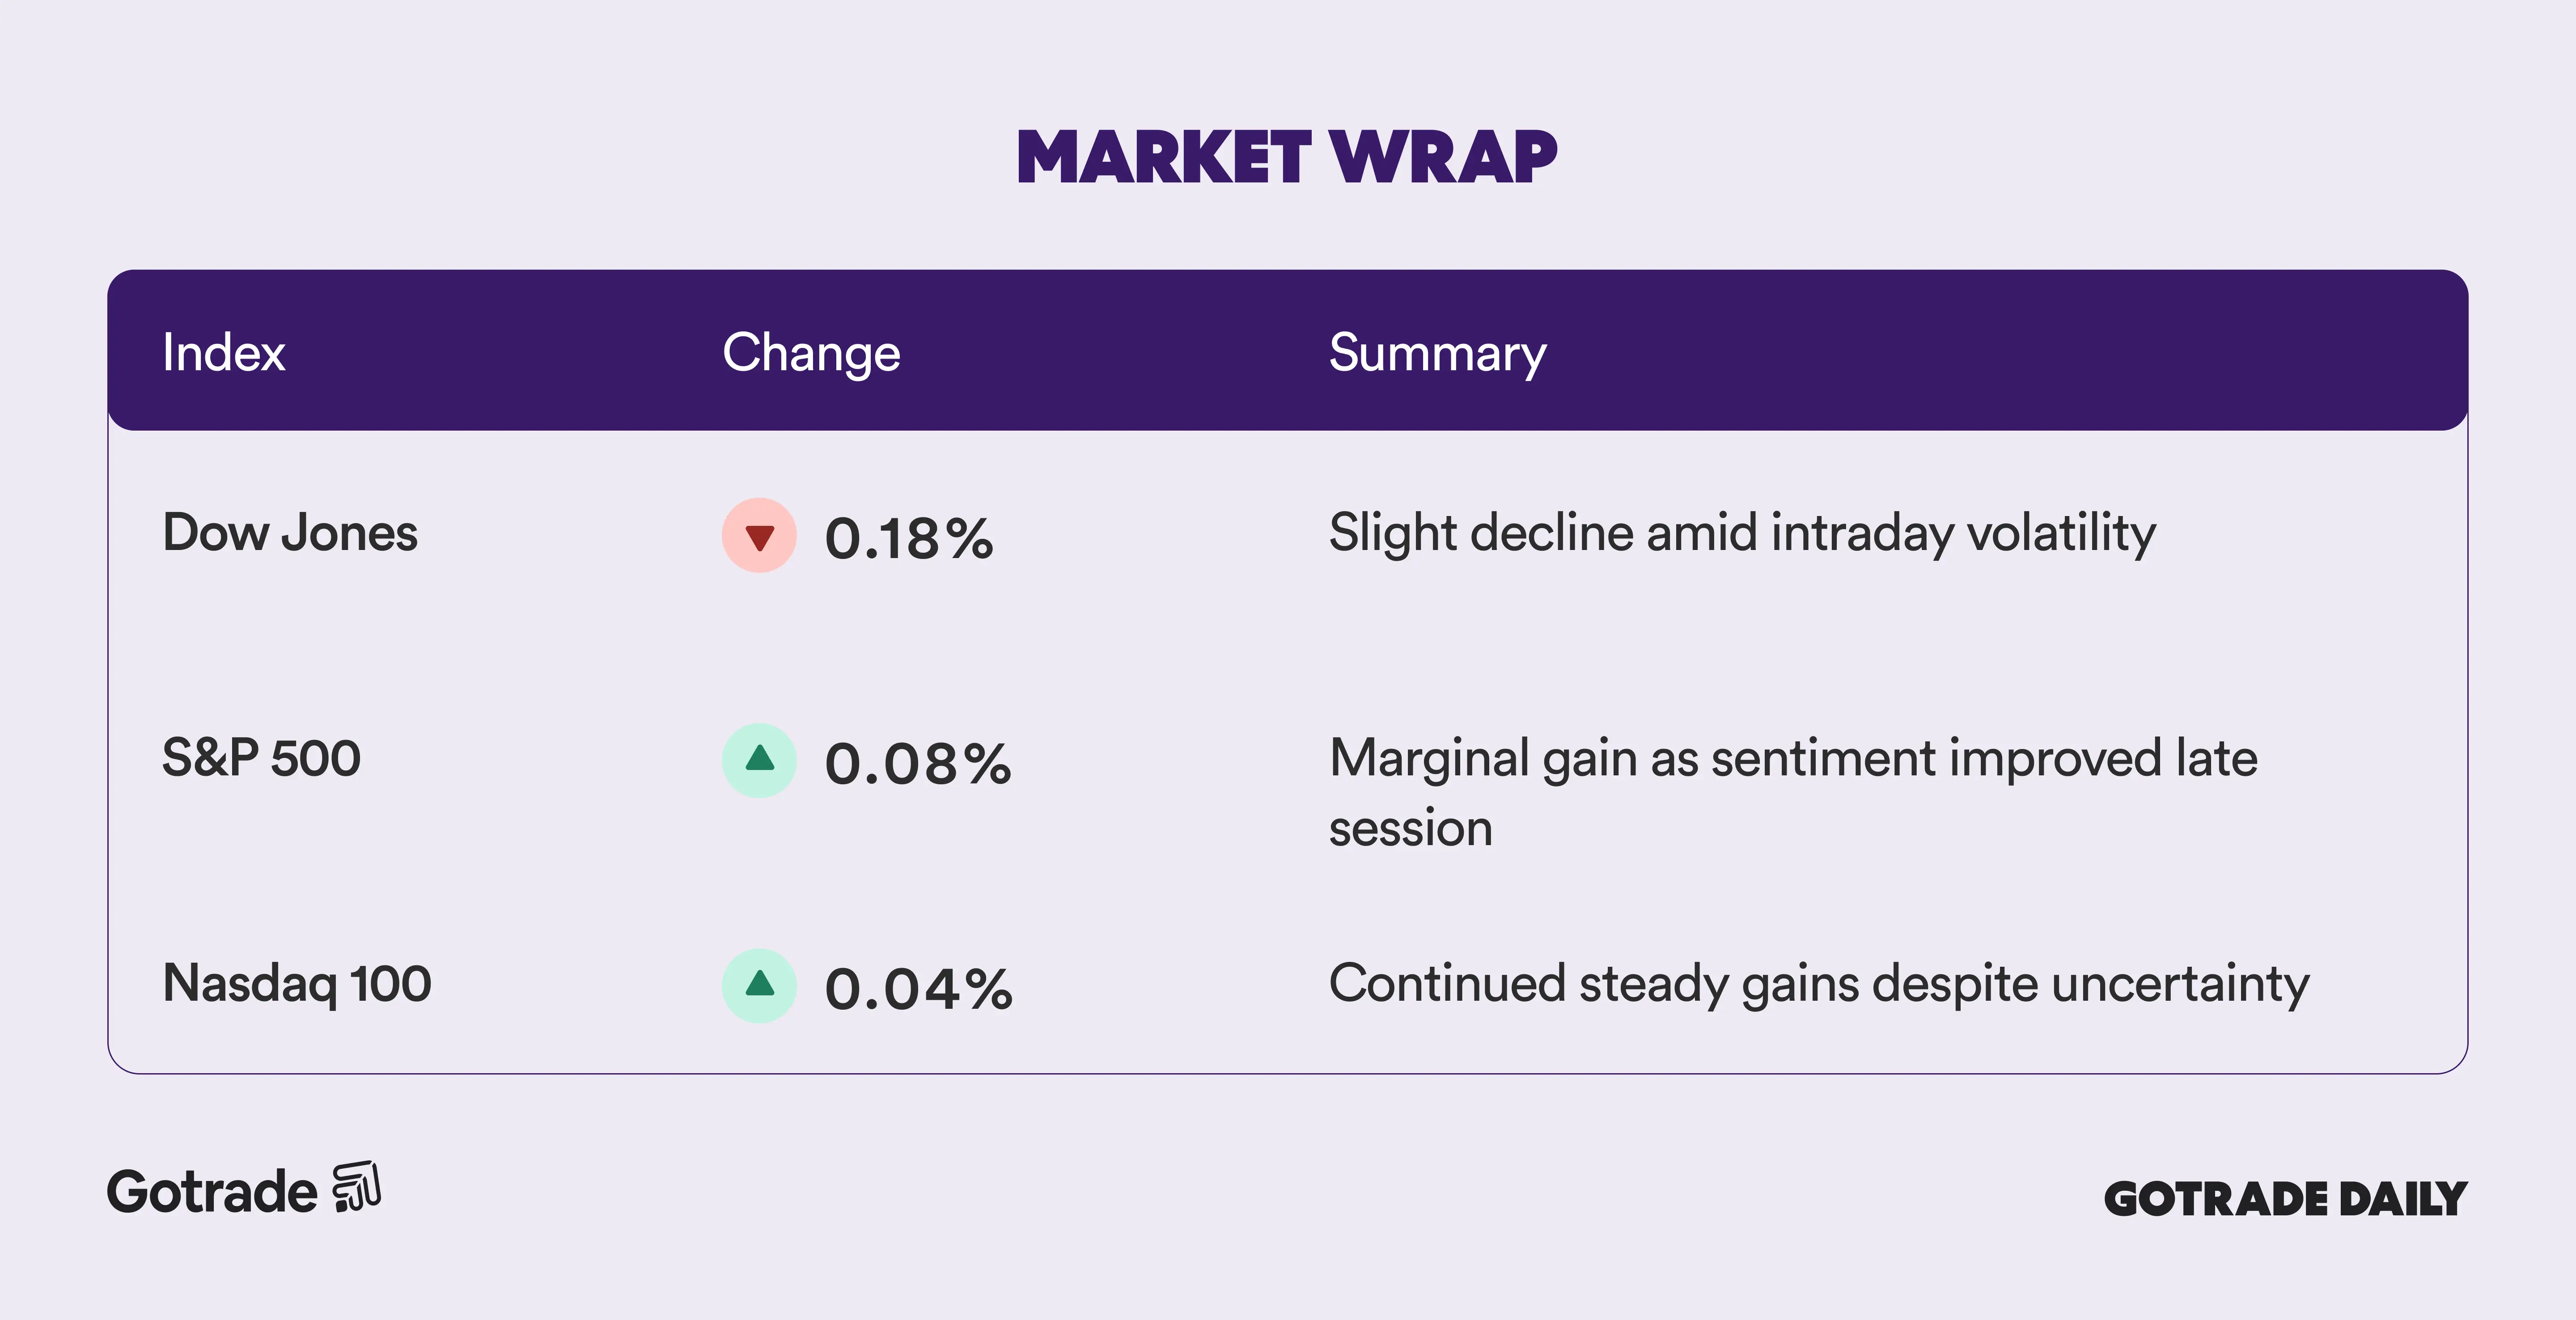Select the Summary column header
The width and height of the screenshot is (2576, 1320).
pos(1437,353)
